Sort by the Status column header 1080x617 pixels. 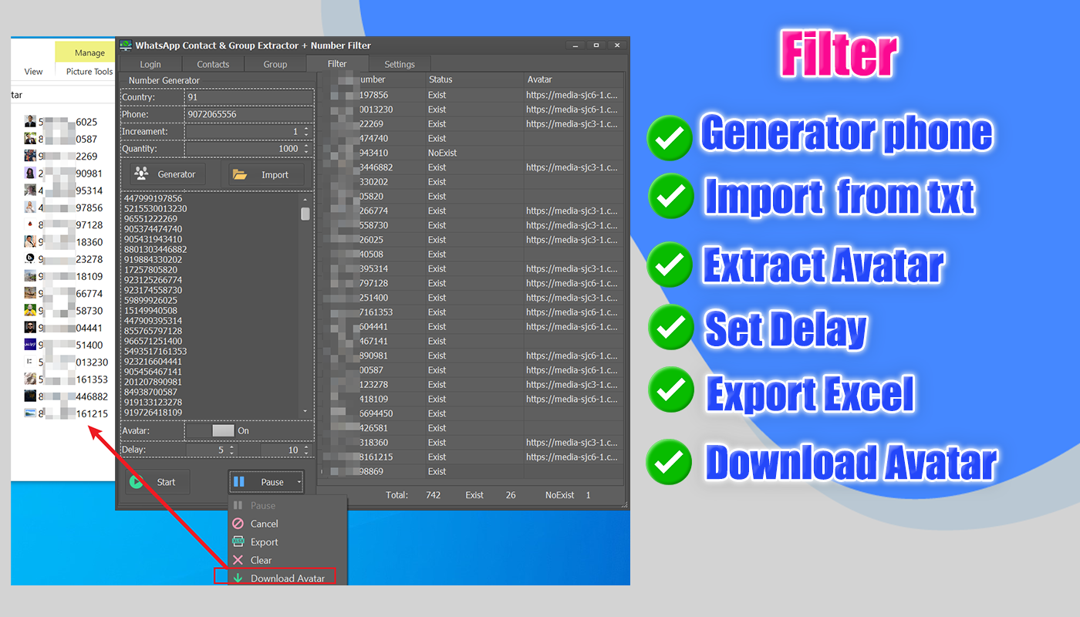474,79
